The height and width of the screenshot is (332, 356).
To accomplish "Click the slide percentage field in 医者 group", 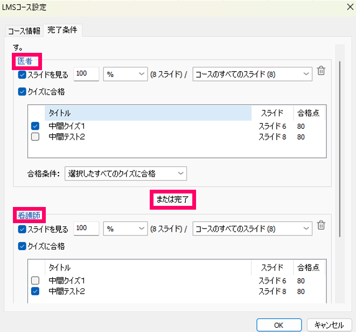I will tap(86, 74).
